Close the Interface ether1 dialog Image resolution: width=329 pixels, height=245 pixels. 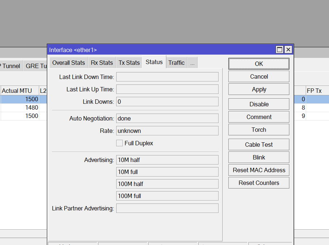[x=288, y=50]
